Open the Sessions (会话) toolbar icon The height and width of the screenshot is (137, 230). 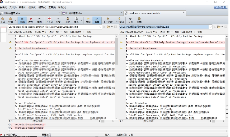pos(10,20)
